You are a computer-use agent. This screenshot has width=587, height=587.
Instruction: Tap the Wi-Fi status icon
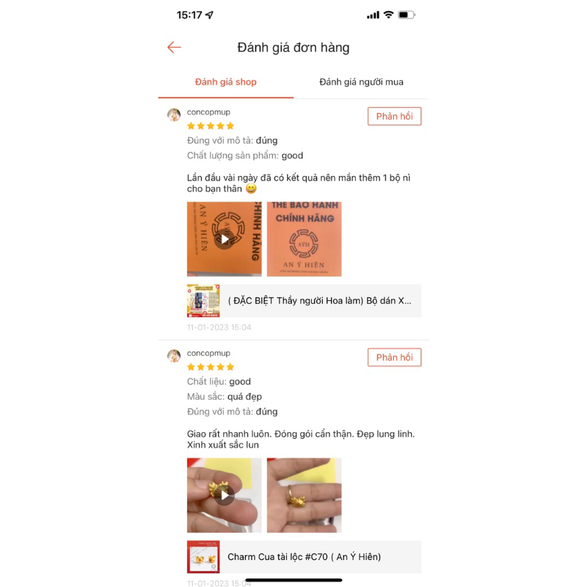click(389, 15)
